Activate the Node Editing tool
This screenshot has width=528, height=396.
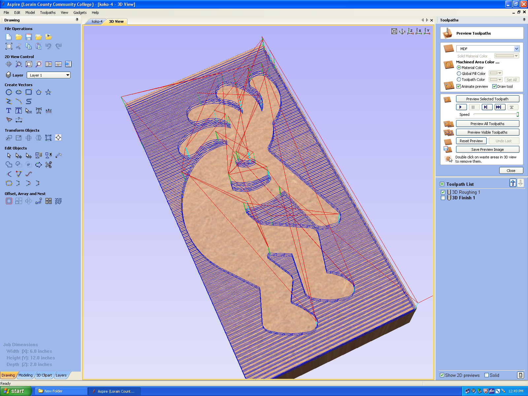tap(19, 155)
